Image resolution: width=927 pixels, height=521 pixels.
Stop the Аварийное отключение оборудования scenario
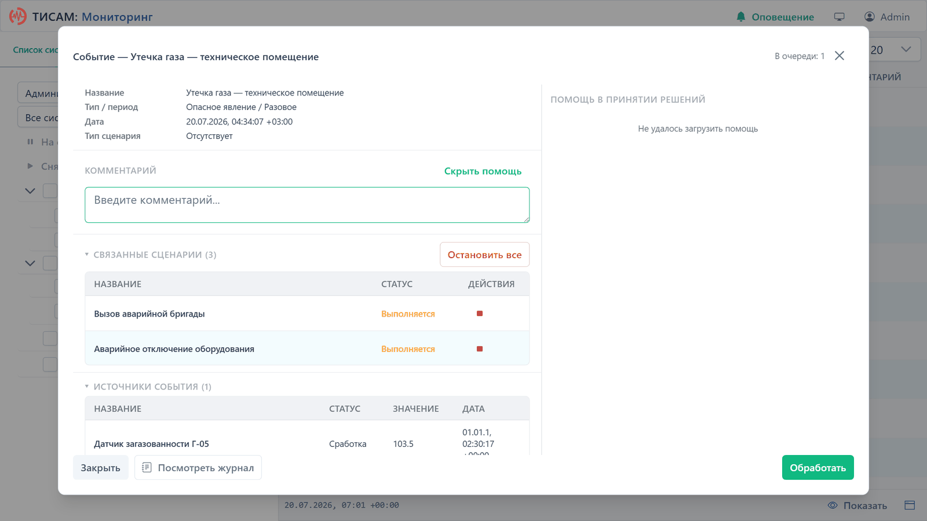point(480,349)
